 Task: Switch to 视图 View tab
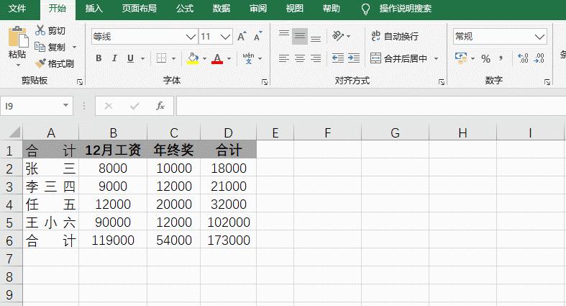point(295,9)
